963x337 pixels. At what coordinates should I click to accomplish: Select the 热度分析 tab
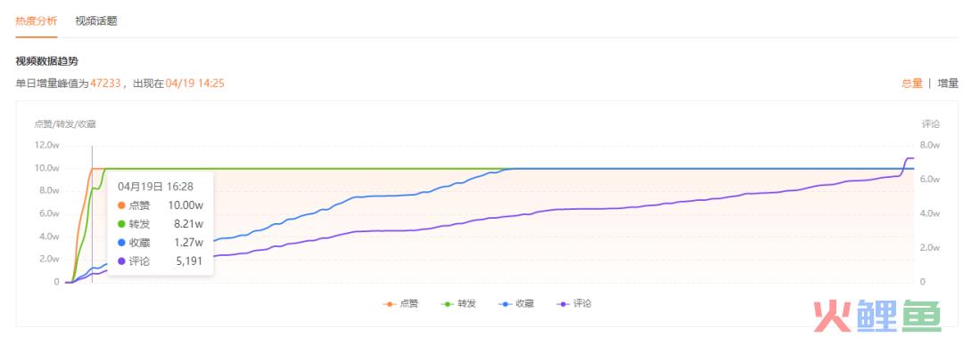pyautogui.click(x=37, y=20)
